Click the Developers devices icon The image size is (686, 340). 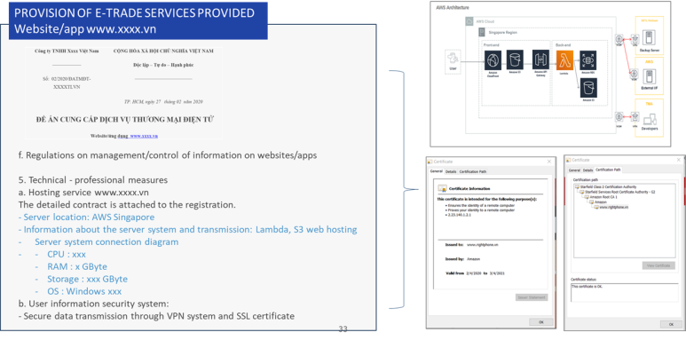tap(650, 120)
